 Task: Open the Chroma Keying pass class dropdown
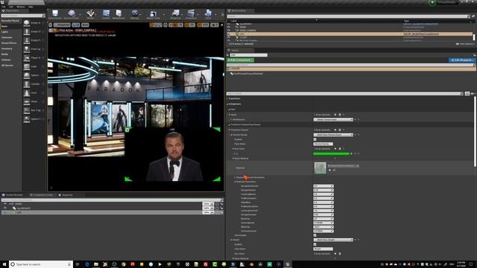tap(333, 135)
